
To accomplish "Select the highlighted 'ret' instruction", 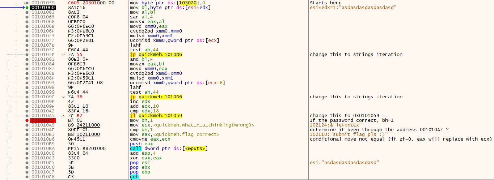I will point(134,177).
